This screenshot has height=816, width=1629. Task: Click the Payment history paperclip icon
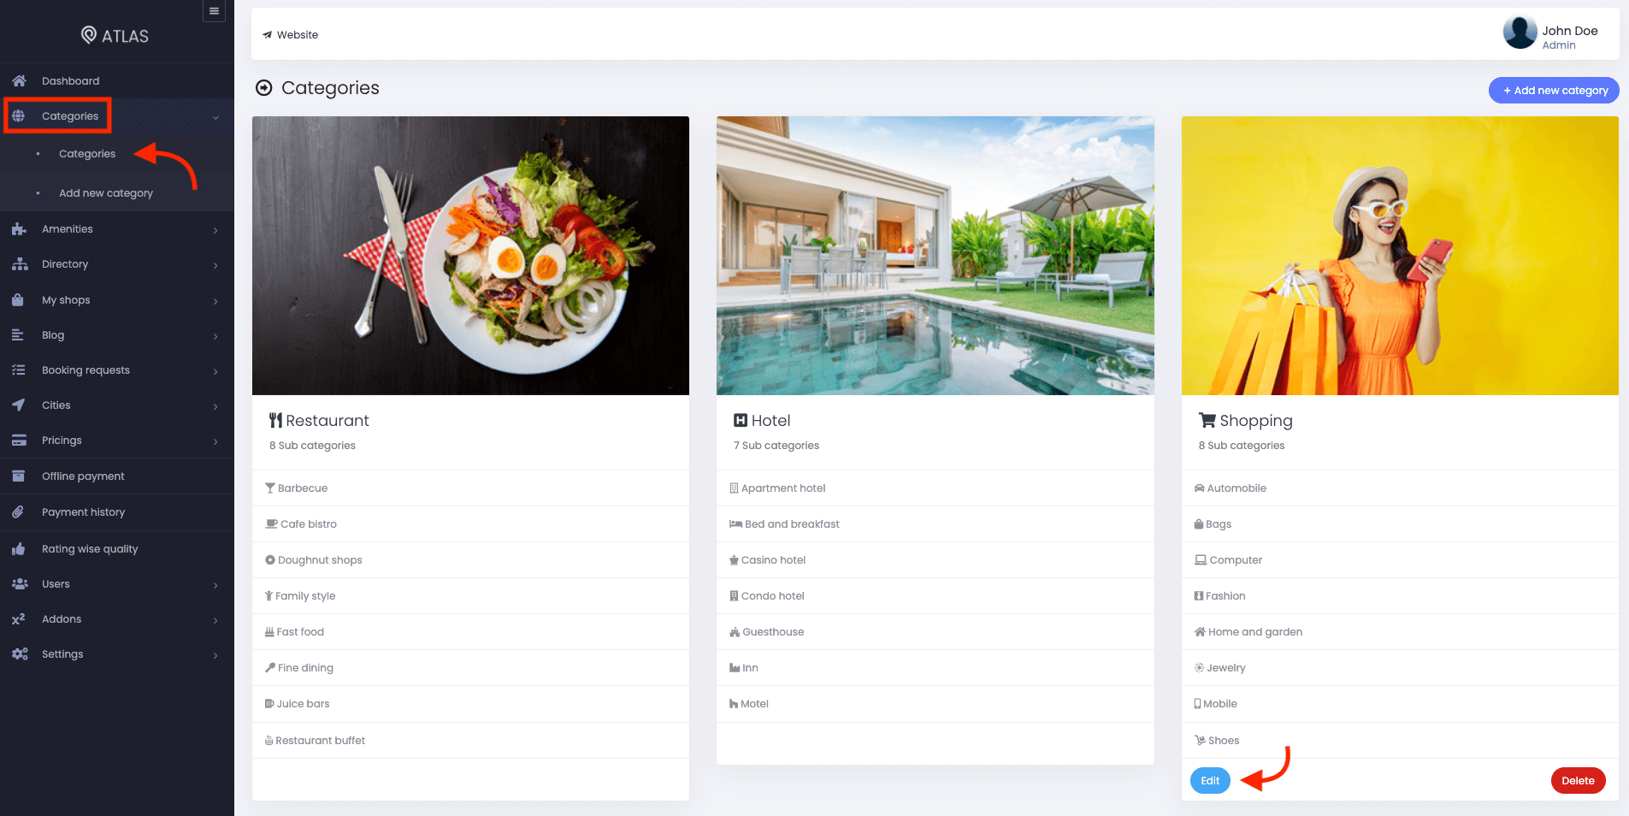click(18, 512)
